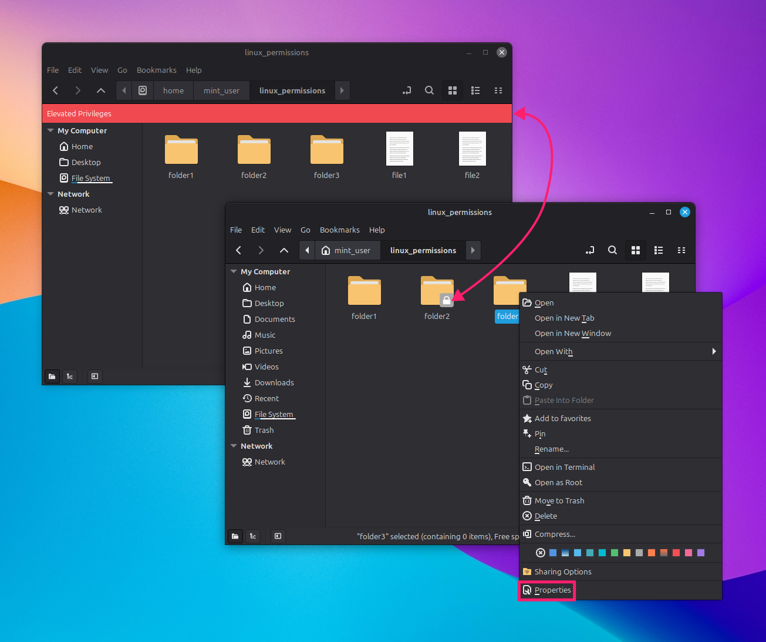Screen dimensions: 766x642
Task: Switch elevated window to list view
Action: click(x=475, y=90)
